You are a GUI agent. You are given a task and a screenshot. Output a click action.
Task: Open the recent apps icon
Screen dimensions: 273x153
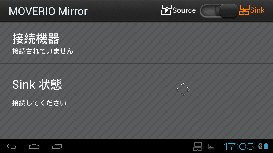coord(57,146)
